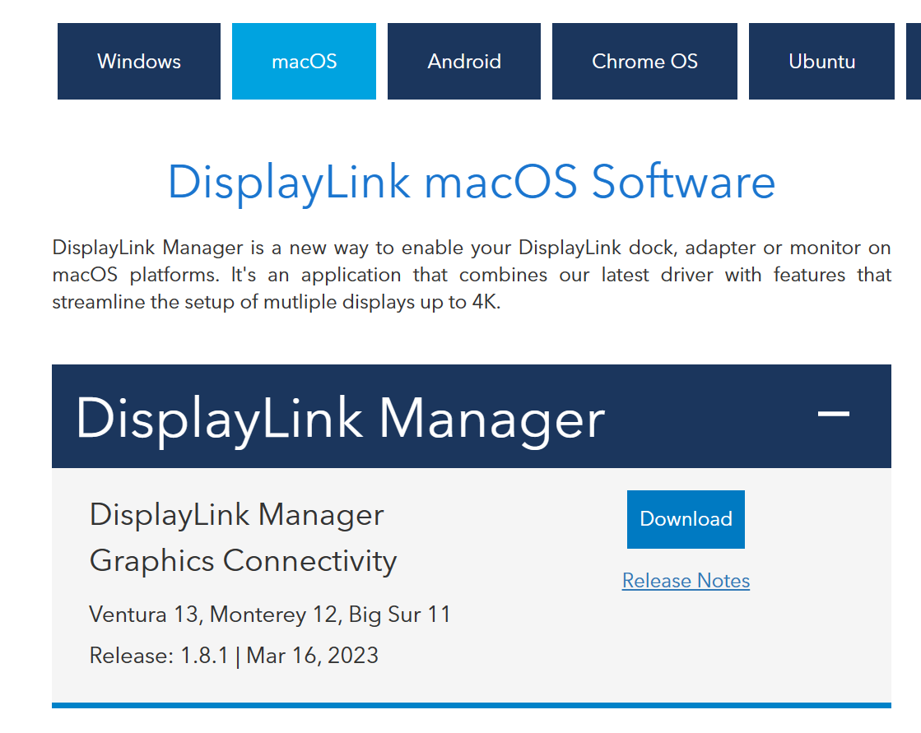Download DisplayLink Manager Graphics Connectivity
This screenshot has width=921, height=733.
(x=686, y=519)
